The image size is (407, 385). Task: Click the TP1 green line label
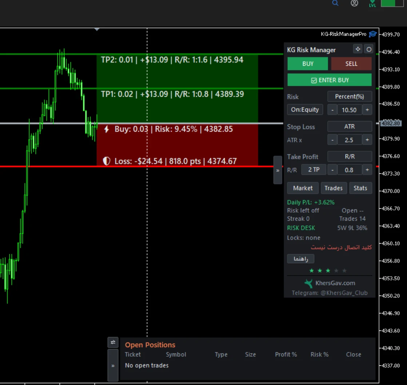172,94
